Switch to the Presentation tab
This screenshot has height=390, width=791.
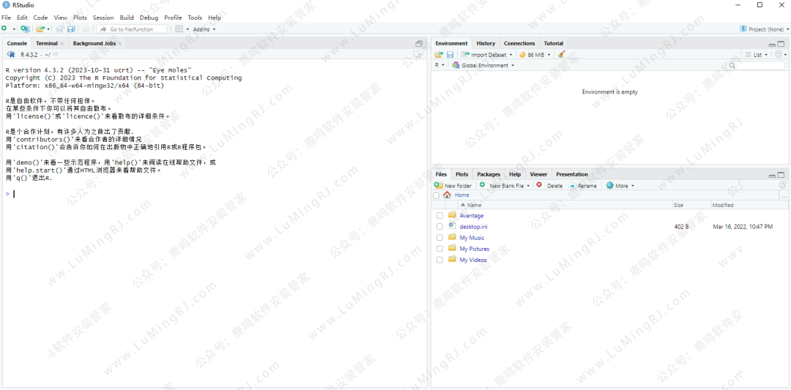(x=571, y=174)
